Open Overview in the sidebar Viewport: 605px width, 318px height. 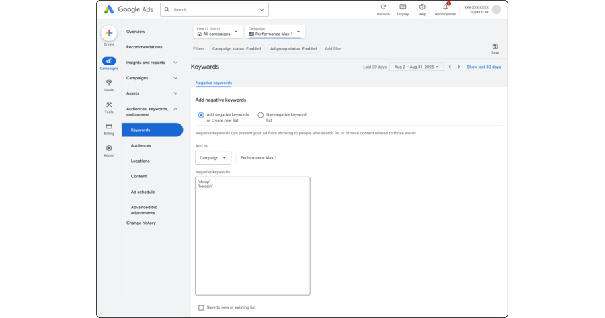pyautogui.click(x=135, y=32)
